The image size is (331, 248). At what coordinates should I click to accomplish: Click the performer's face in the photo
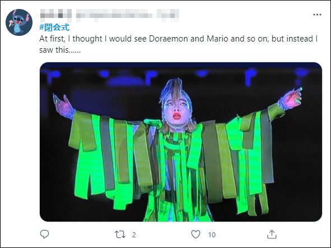tap(176, 111)
